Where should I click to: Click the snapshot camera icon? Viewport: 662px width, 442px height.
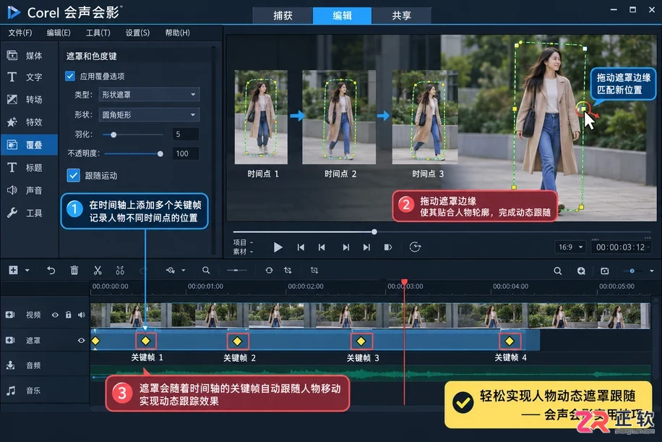[605, 271]
